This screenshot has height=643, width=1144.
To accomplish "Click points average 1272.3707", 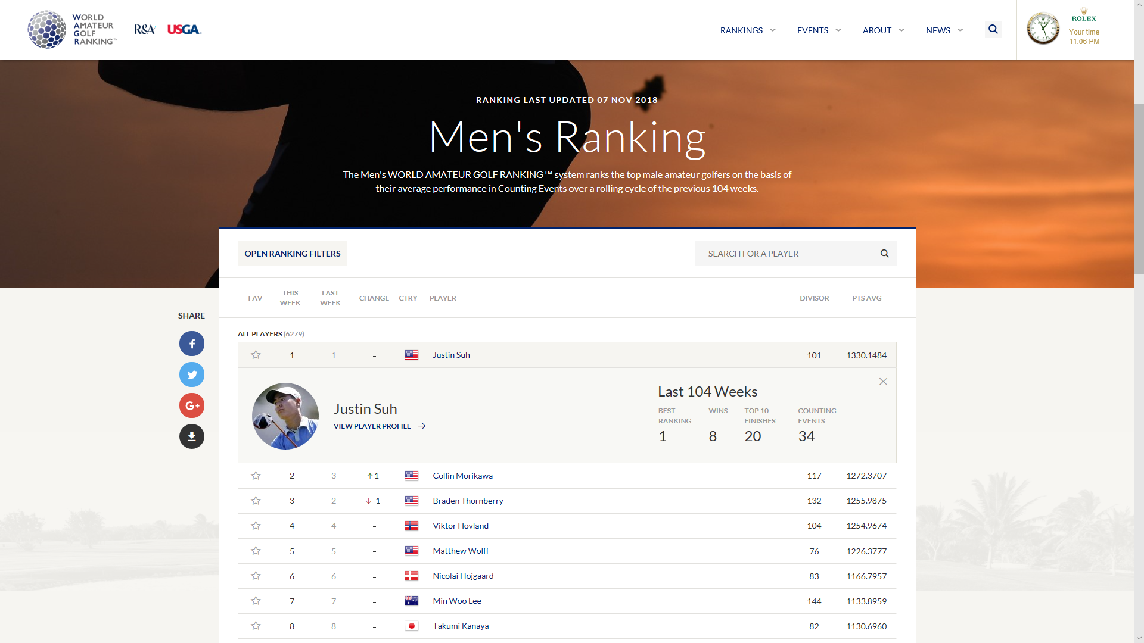I will pyautogui.click(x=866, y=476).
